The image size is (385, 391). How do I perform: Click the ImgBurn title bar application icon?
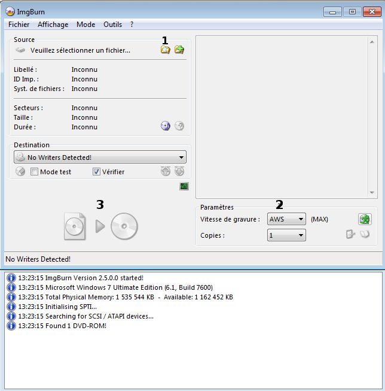(x=10, y=11)
